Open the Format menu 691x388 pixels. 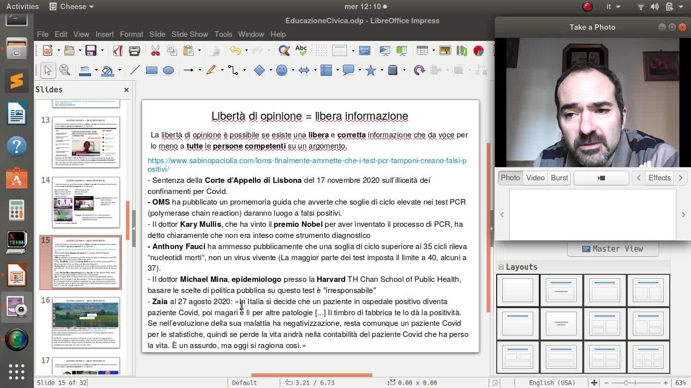pyautogui.click(x=132, y=34)
